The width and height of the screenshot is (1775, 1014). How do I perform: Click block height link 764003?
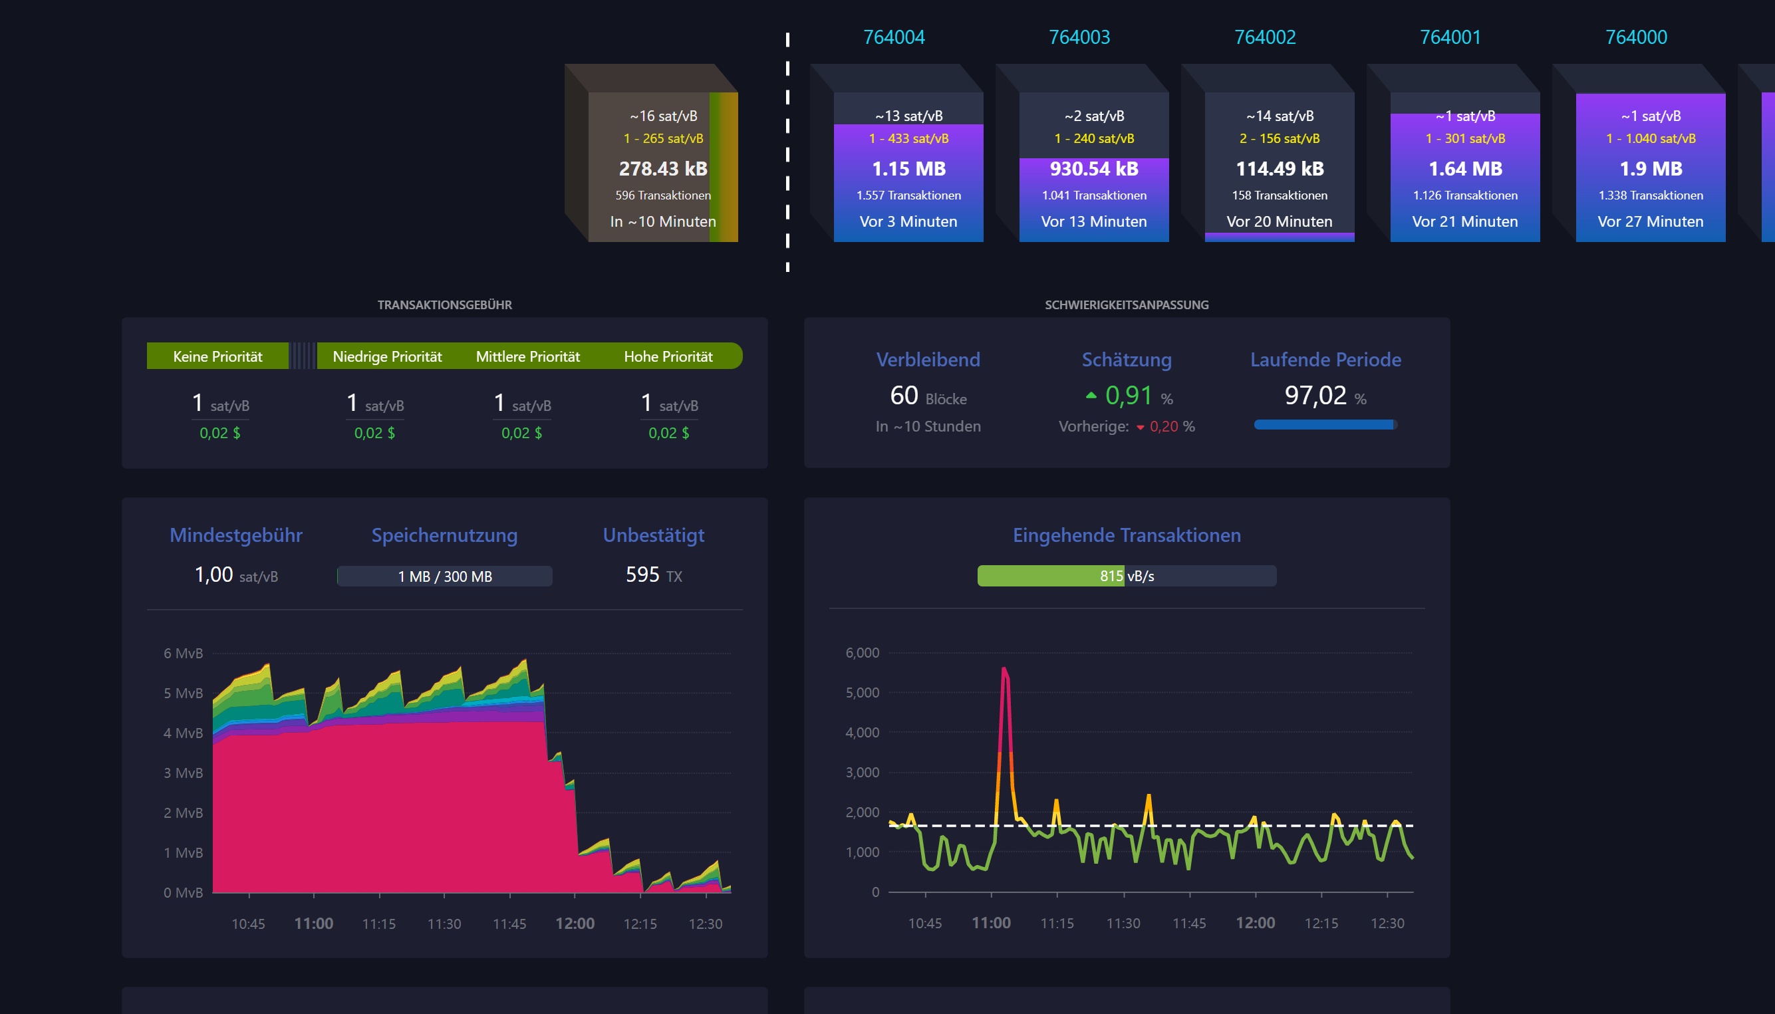[x=1079, y=37]
